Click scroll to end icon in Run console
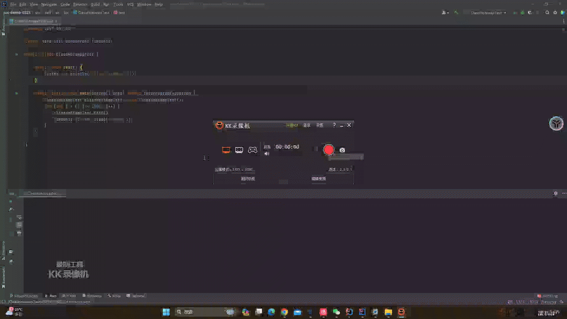Screen dimensions: 567x319 coord(19,225)
